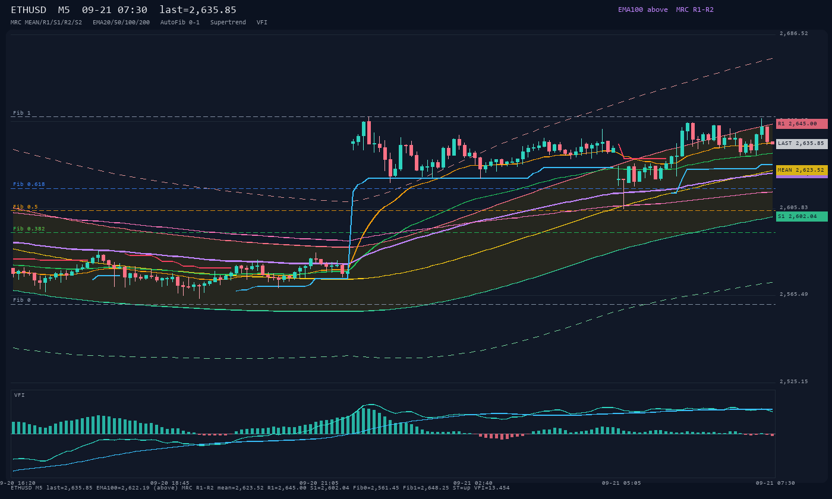Select the Fib 0.5 level label
Image resolution: width=832 pixels, height=499 pixels.
point(26,207)
